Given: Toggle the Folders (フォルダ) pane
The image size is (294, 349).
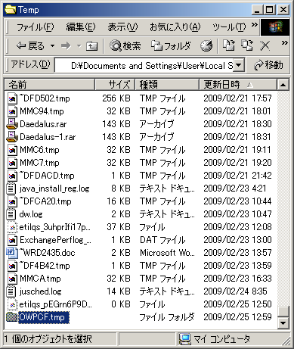Looking at the screenshot, I should coord(171,46).
